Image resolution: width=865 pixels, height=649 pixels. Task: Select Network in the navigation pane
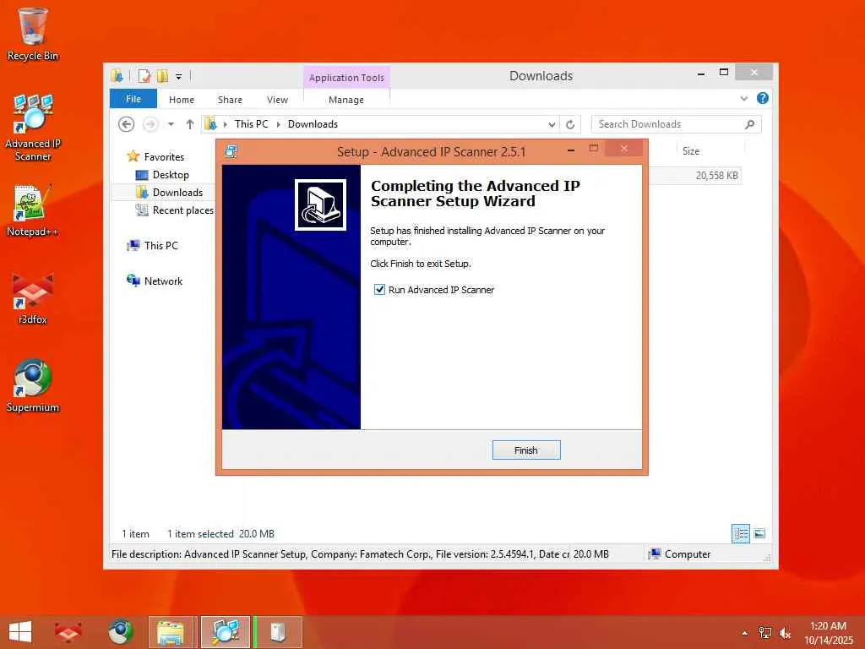(x=163, y=281)
